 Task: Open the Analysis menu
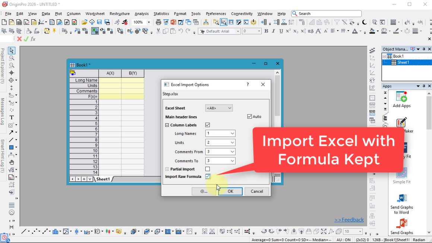[x=141, y=13]
